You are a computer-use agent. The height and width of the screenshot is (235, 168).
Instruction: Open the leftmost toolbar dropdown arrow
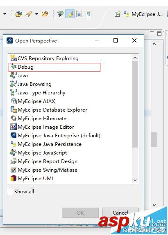(5, 14)
